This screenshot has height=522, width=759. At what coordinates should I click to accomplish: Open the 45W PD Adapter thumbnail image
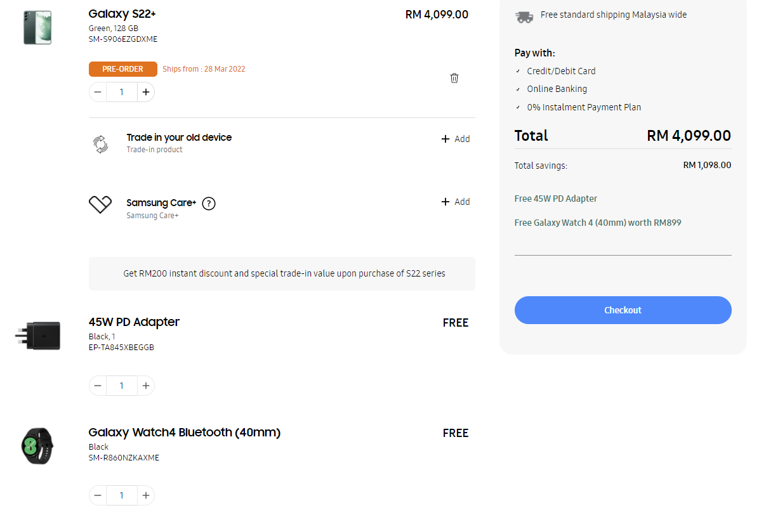tap(37, 336)
